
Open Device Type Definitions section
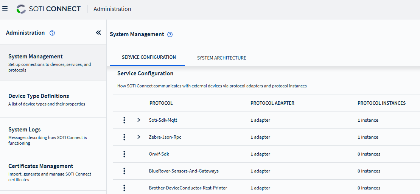(53, 99)
